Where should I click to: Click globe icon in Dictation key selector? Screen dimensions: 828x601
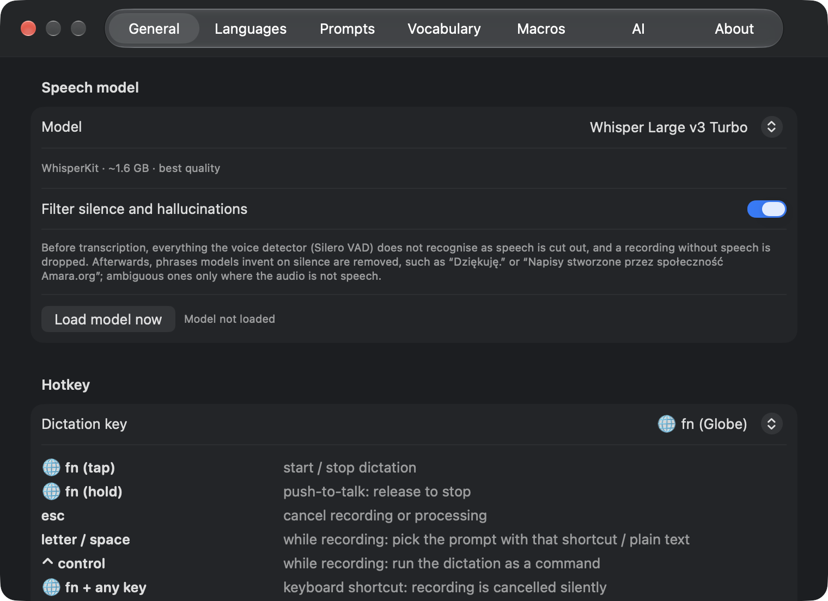[x=667, y=424]
